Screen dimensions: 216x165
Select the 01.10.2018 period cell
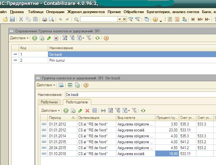[62, 153]
